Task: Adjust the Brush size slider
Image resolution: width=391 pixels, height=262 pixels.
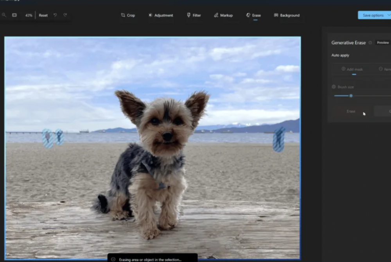Action: click(351, 95)
